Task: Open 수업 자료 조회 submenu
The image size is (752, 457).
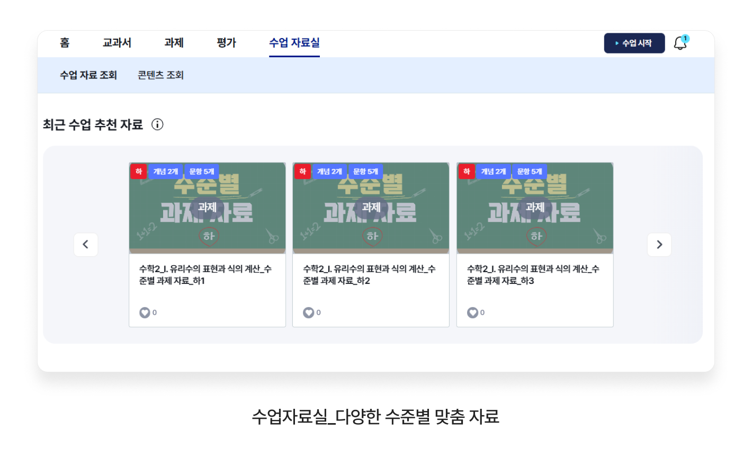Action: coord(88,75)
